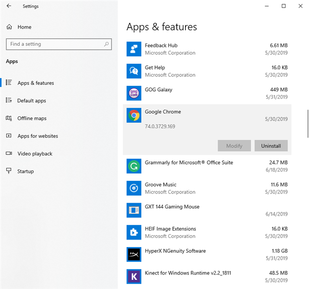Viewport: 309px width, 289px height.
Task: Select the GXT 144 Gaming Mouse icon
Action: (x=134, y=210)
